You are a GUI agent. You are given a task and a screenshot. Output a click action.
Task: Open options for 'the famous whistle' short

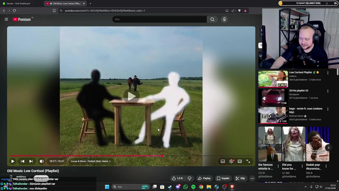pyautogui.click(x=278, y=166)
